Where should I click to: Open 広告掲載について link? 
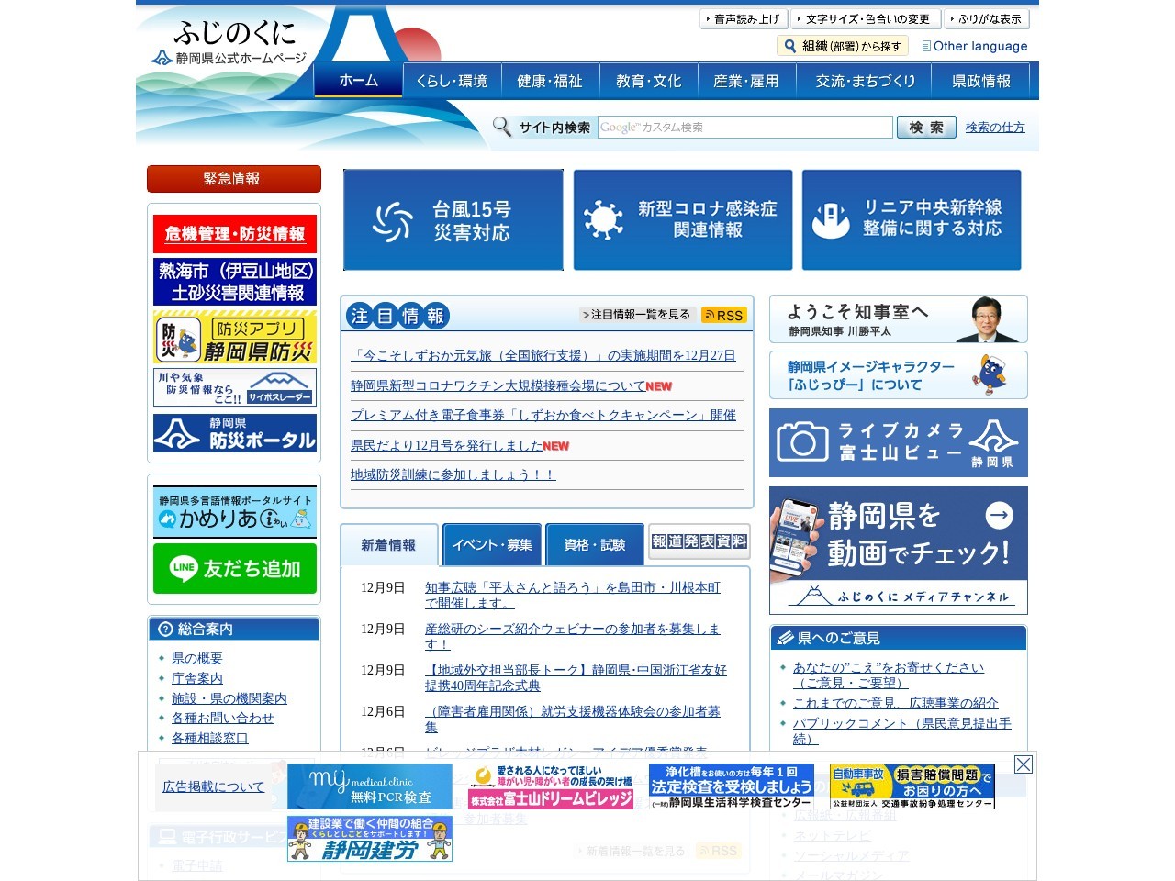coord(213,786)
